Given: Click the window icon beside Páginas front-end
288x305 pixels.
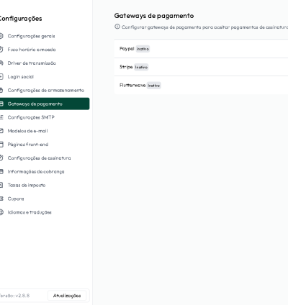Looking at the screenshot, I should click(1, 145).
